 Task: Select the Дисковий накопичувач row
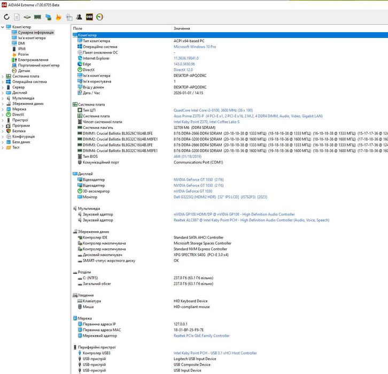point(230,255)
